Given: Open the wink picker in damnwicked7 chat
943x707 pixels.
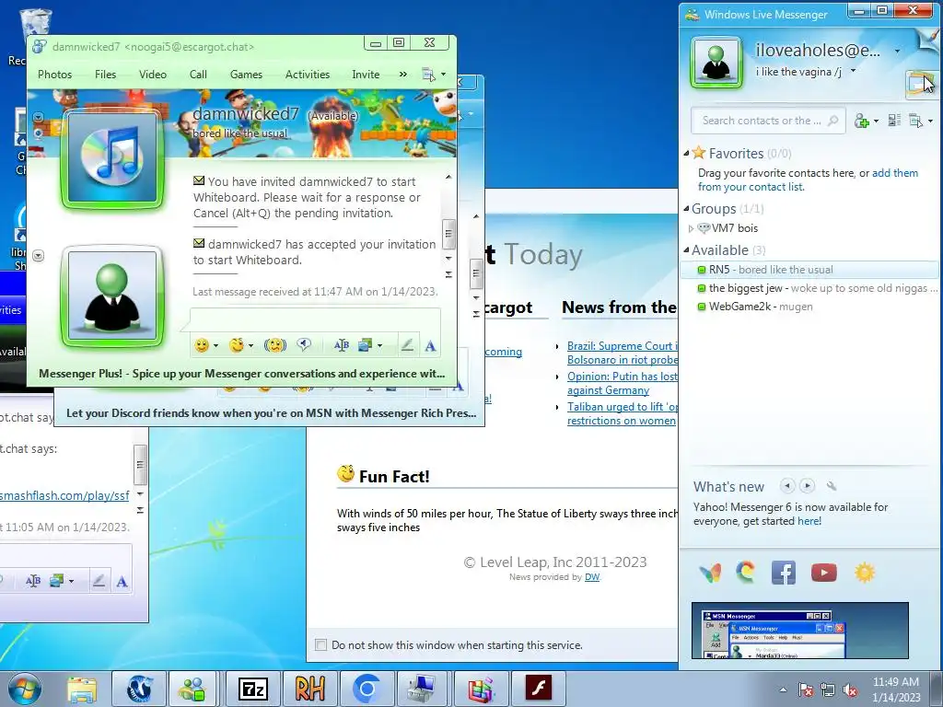Looking at the screenshot, I should coord(237,345).
